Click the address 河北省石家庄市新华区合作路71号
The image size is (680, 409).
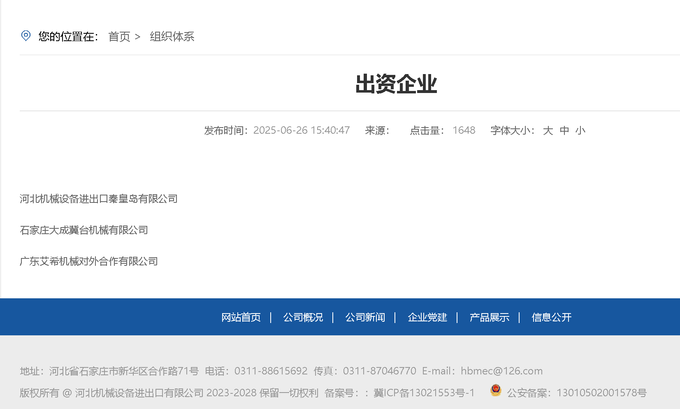(x=124, y=371)
